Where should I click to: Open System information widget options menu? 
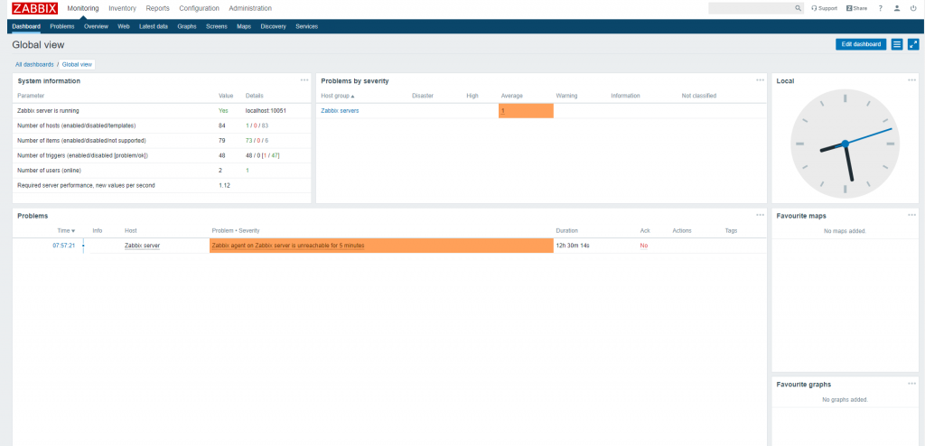(x=305, y=80)
